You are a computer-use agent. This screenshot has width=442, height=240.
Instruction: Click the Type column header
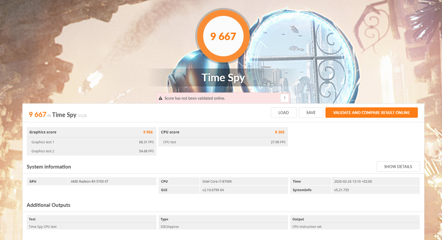223,219
